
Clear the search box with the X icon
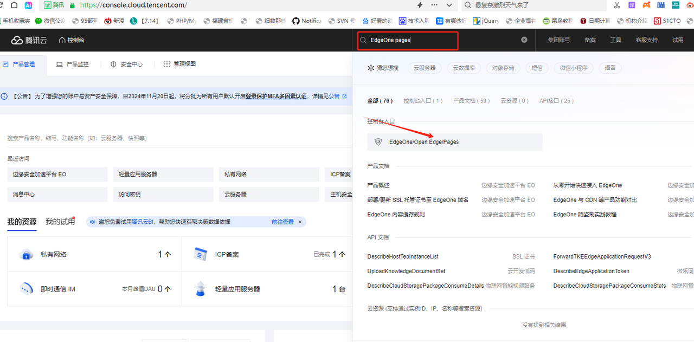524,40
